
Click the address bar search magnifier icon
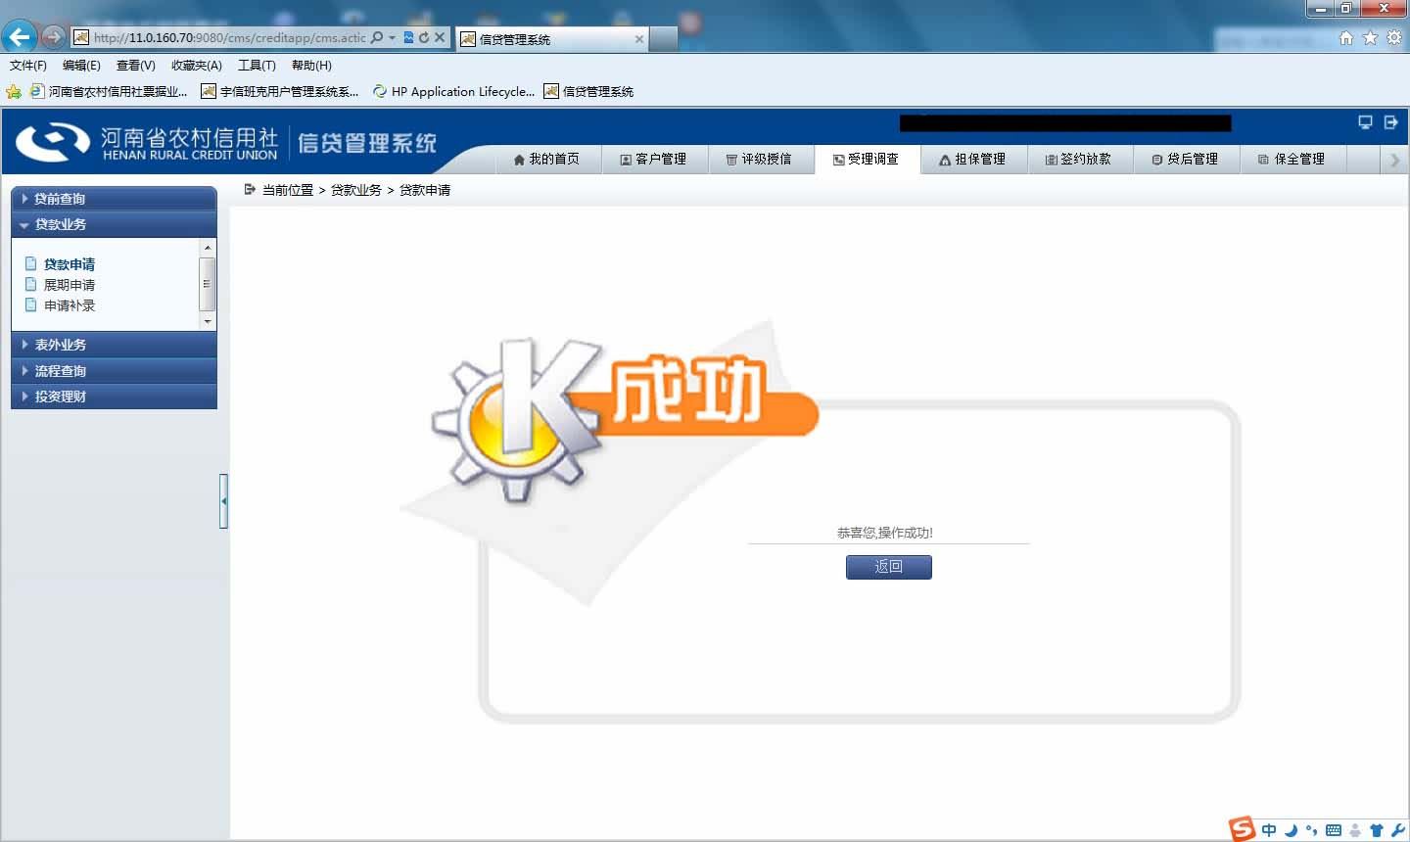coord(377,37)
